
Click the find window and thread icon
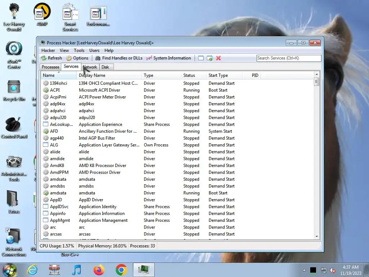[x=209, y=58]
